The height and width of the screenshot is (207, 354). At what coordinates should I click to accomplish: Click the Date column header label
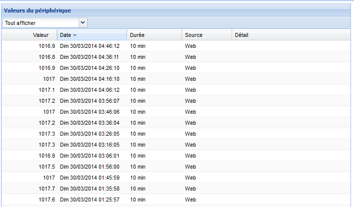[65, 35]
